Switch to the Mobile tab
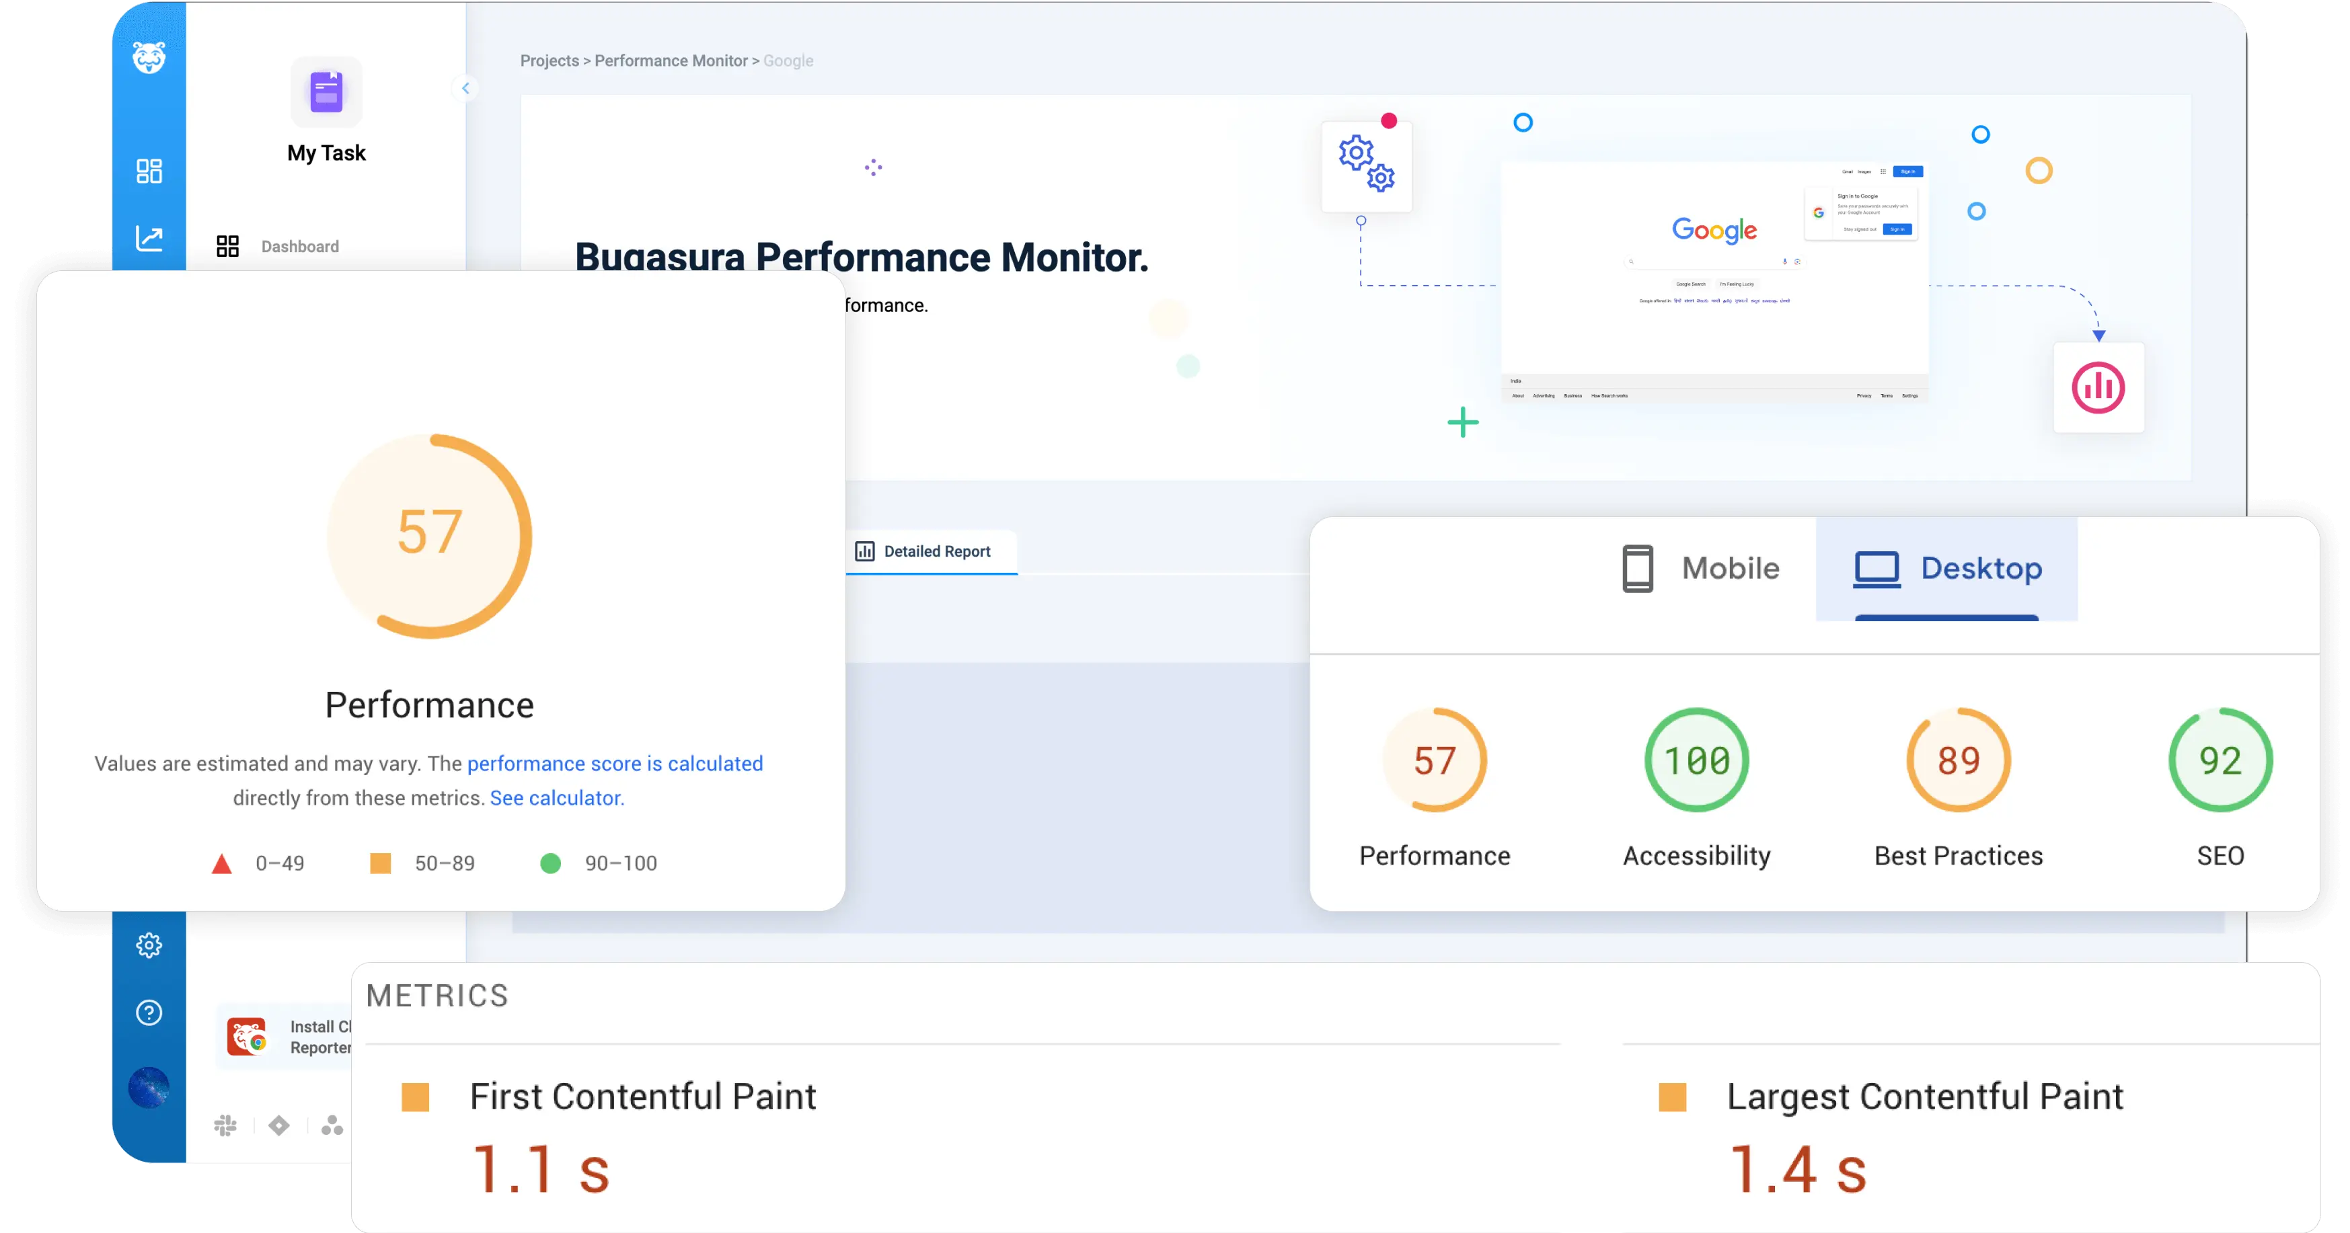Image resolution: width=2350 pixels, height=1233 pixels. pos(1700,568)
